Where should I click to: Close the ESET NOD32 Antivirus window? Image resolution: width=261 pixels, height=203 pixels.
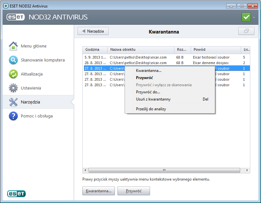click(253, 6)
